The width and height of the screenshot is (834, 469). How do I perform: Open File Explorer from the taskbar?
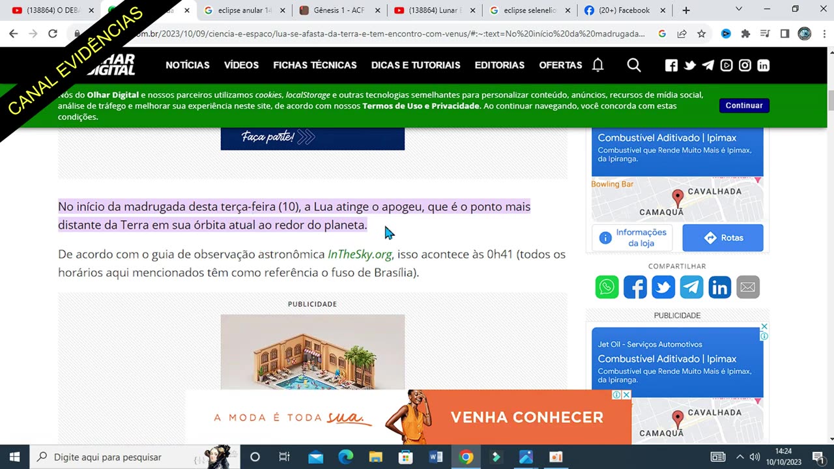coord(375,457)
